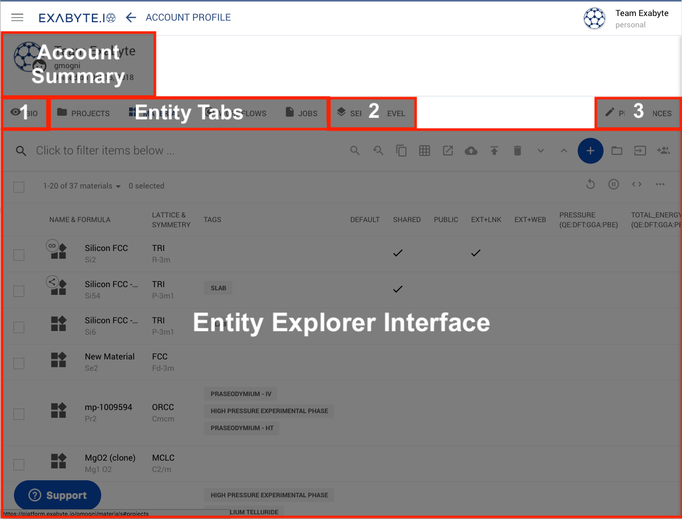Screen dimensions: 682x519
Task: Click the Support button
Action: tap(57, 495)
